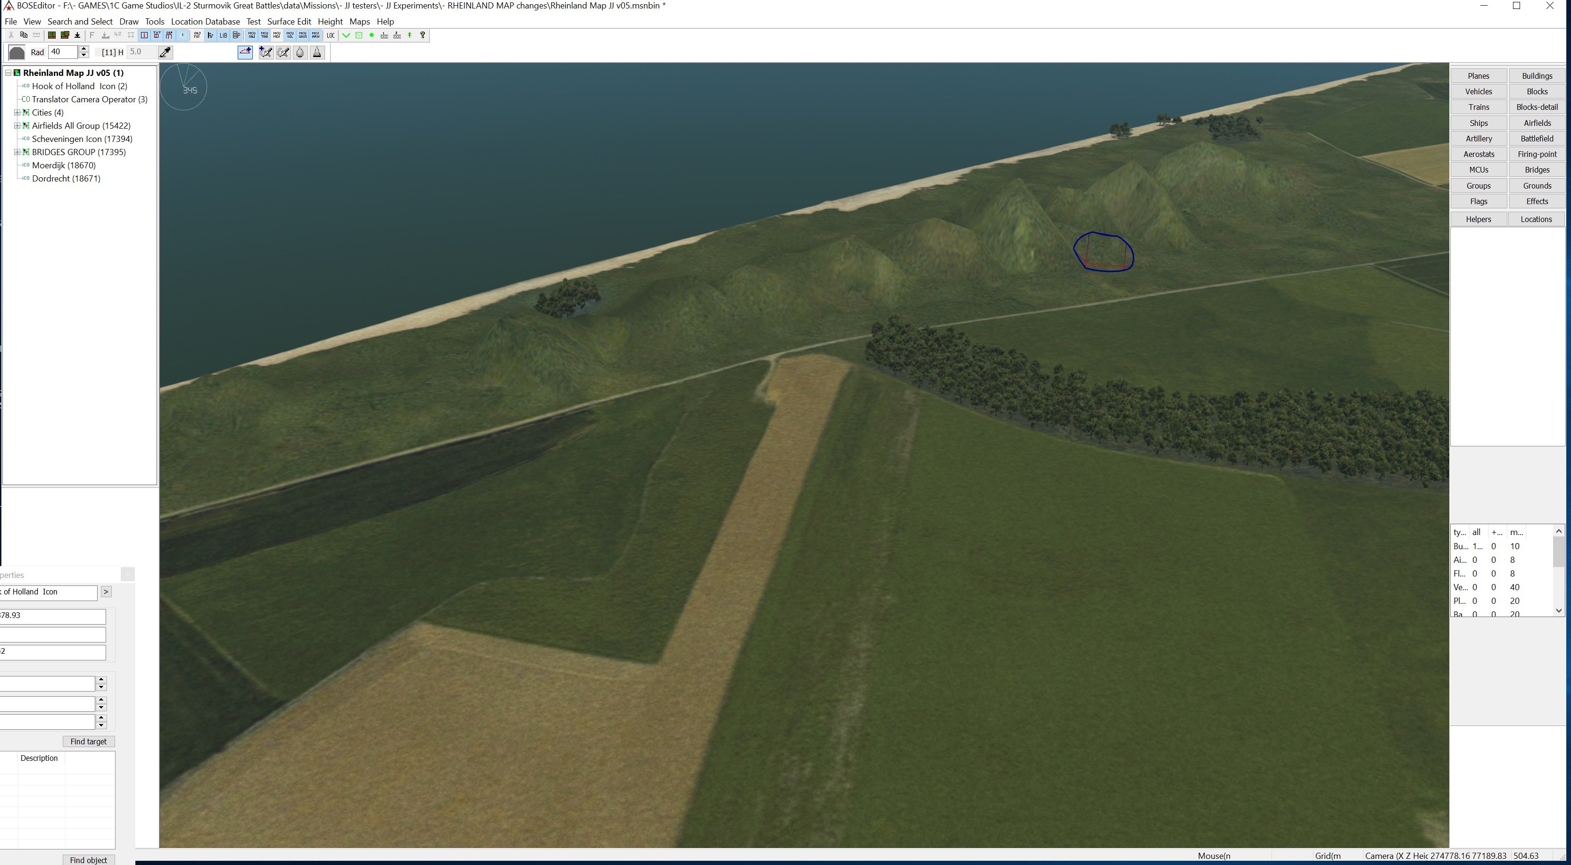This screenshot has width=1571, height=865.
Task: Toggle the LIB toolbar button
Action: tap(223, 35)
